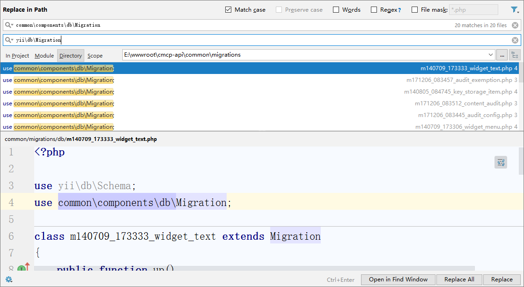Screen dimensions: 524x287
Task: Click Open in Find Window button
Action: pos(398,280)
